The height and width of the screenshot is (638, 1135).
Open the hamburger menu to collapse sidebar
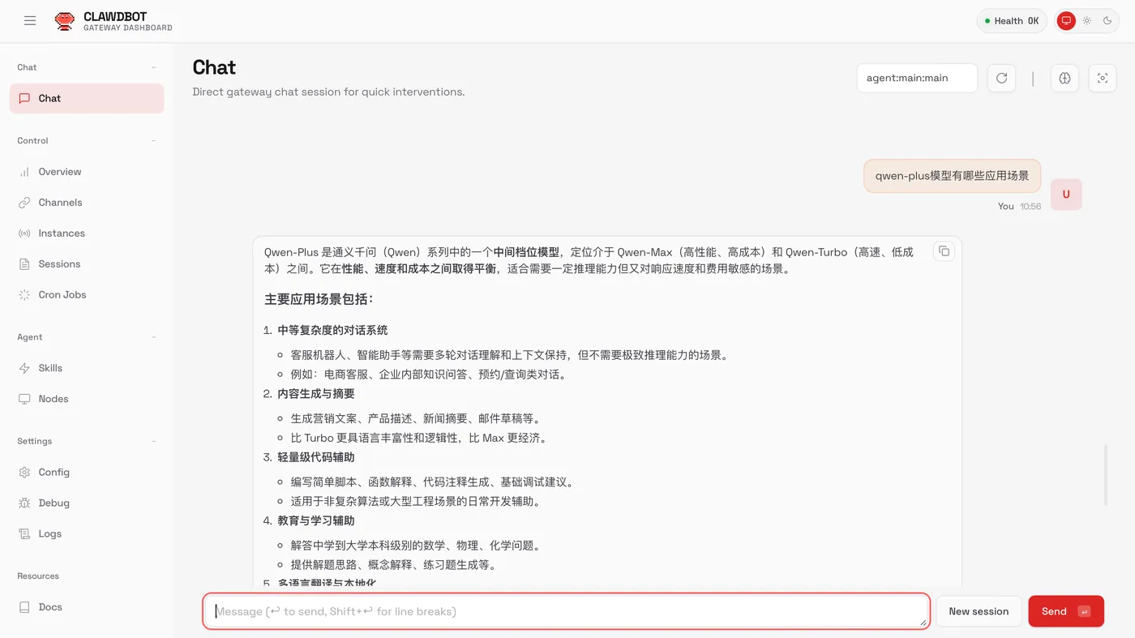coord(30,21)
